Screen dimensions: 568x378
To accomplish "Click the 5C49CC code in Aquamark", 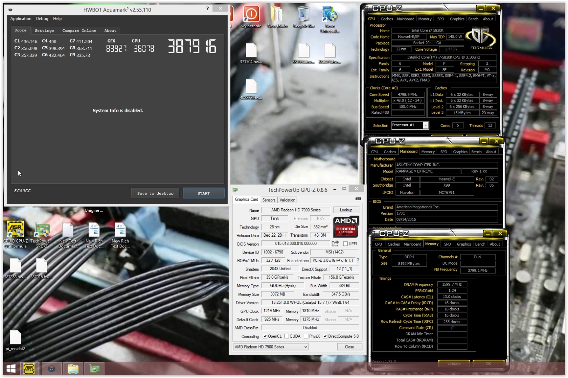I will click(22, 191).
